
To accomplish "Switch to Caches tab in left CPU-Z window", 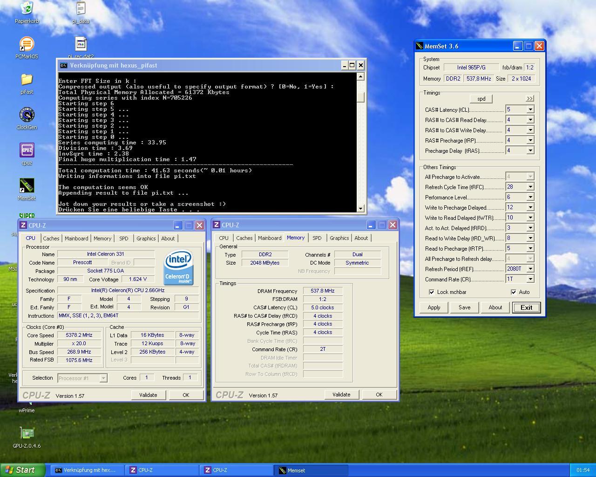I will (x=51, y=238).
